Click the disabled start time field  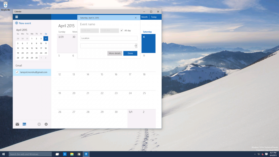[x=89, y=31]
